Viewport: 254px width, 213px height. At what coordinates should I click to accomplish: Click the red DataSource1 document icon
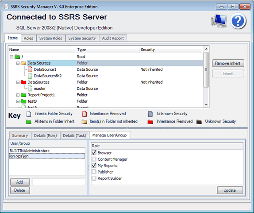[30, 70]
